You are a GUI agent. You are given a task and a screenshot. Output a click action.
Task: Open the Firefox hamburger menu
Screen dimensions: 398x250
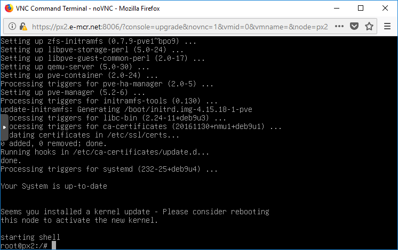(387, 26)
